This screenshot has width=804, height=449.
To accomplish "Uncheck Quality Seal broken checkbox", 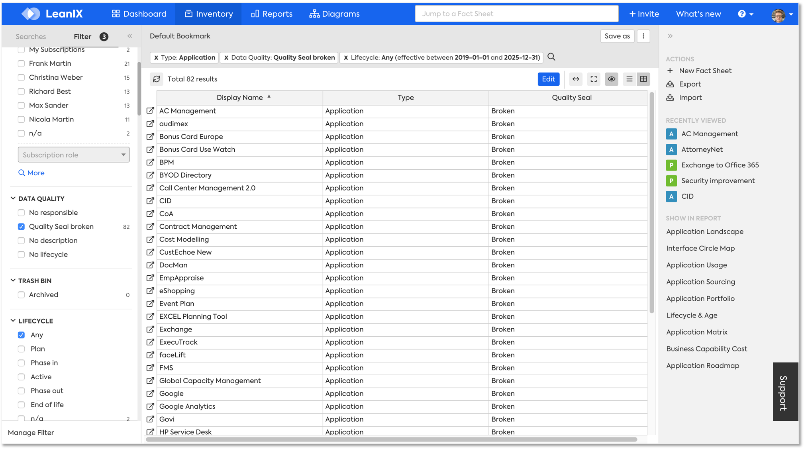I will 22,226.
